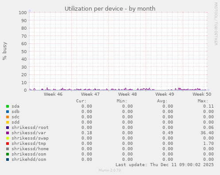Click the 'Max:' column header

pyautogui.click(x=203, y=101)
